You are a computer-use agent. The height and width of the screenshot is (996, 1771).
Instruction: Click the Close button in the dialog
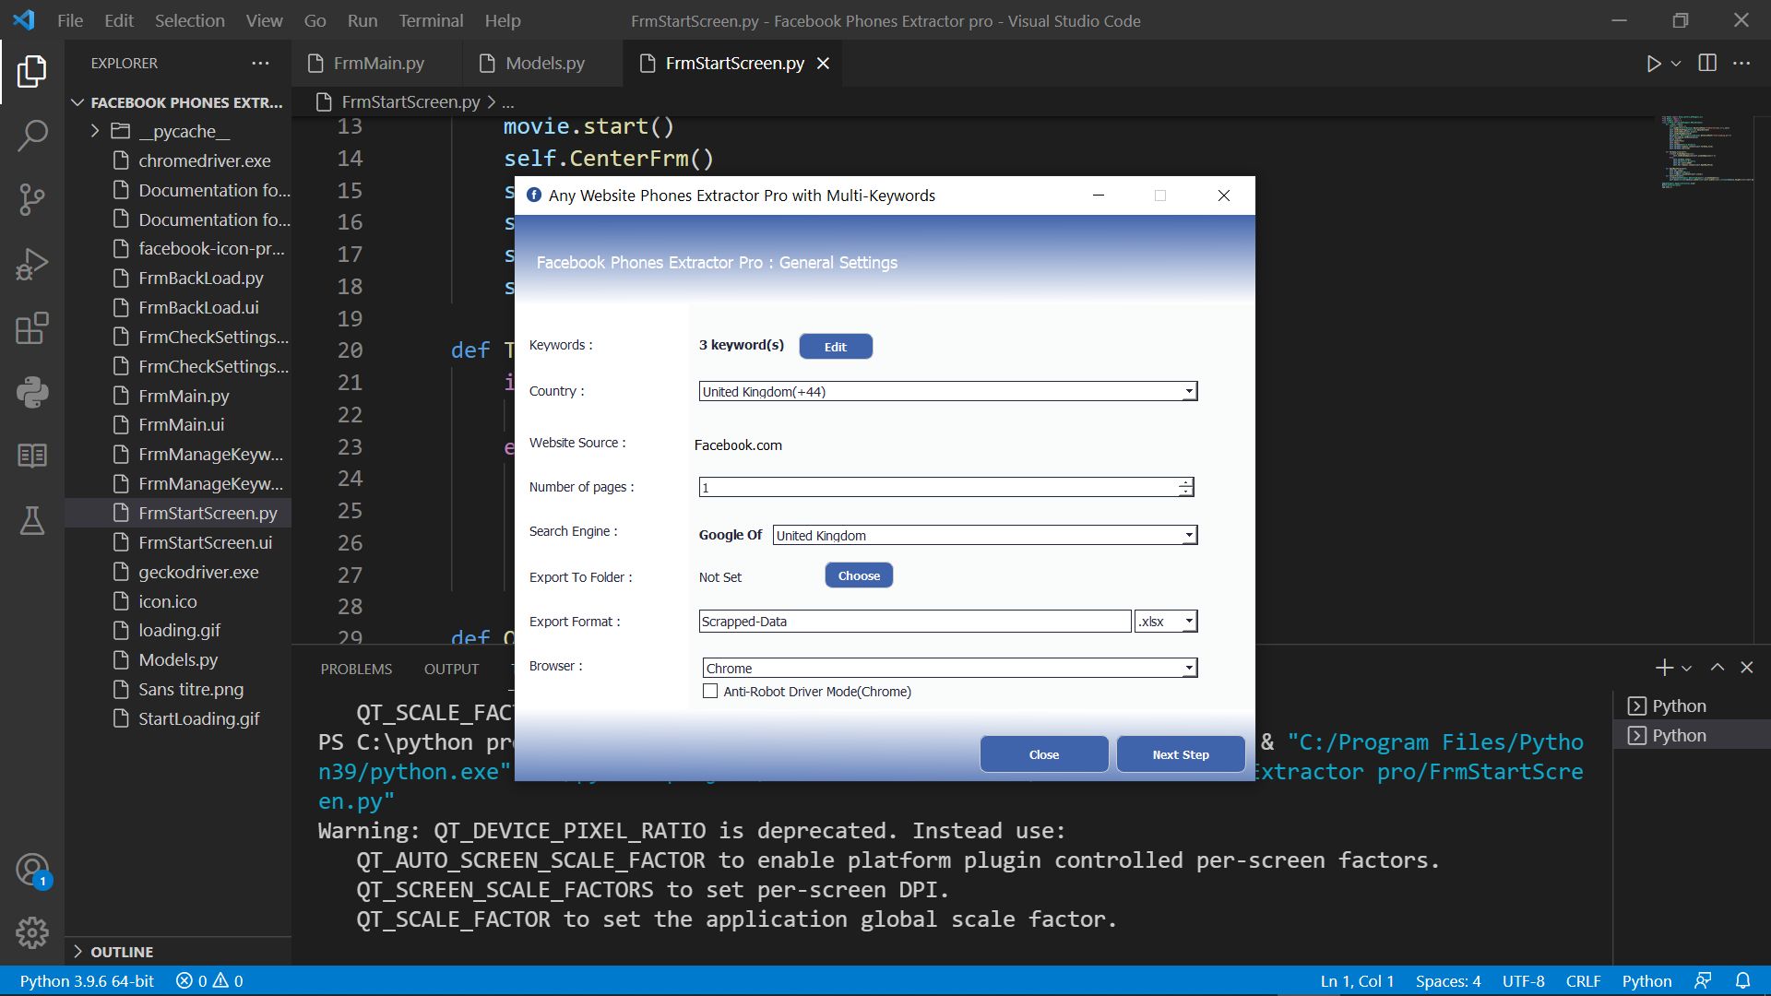1044,754
